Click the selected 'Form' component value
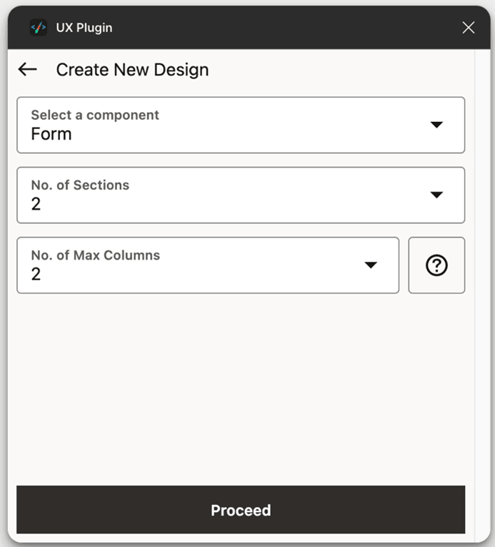This screenshot has height=547, width=495. pos(51,134)
